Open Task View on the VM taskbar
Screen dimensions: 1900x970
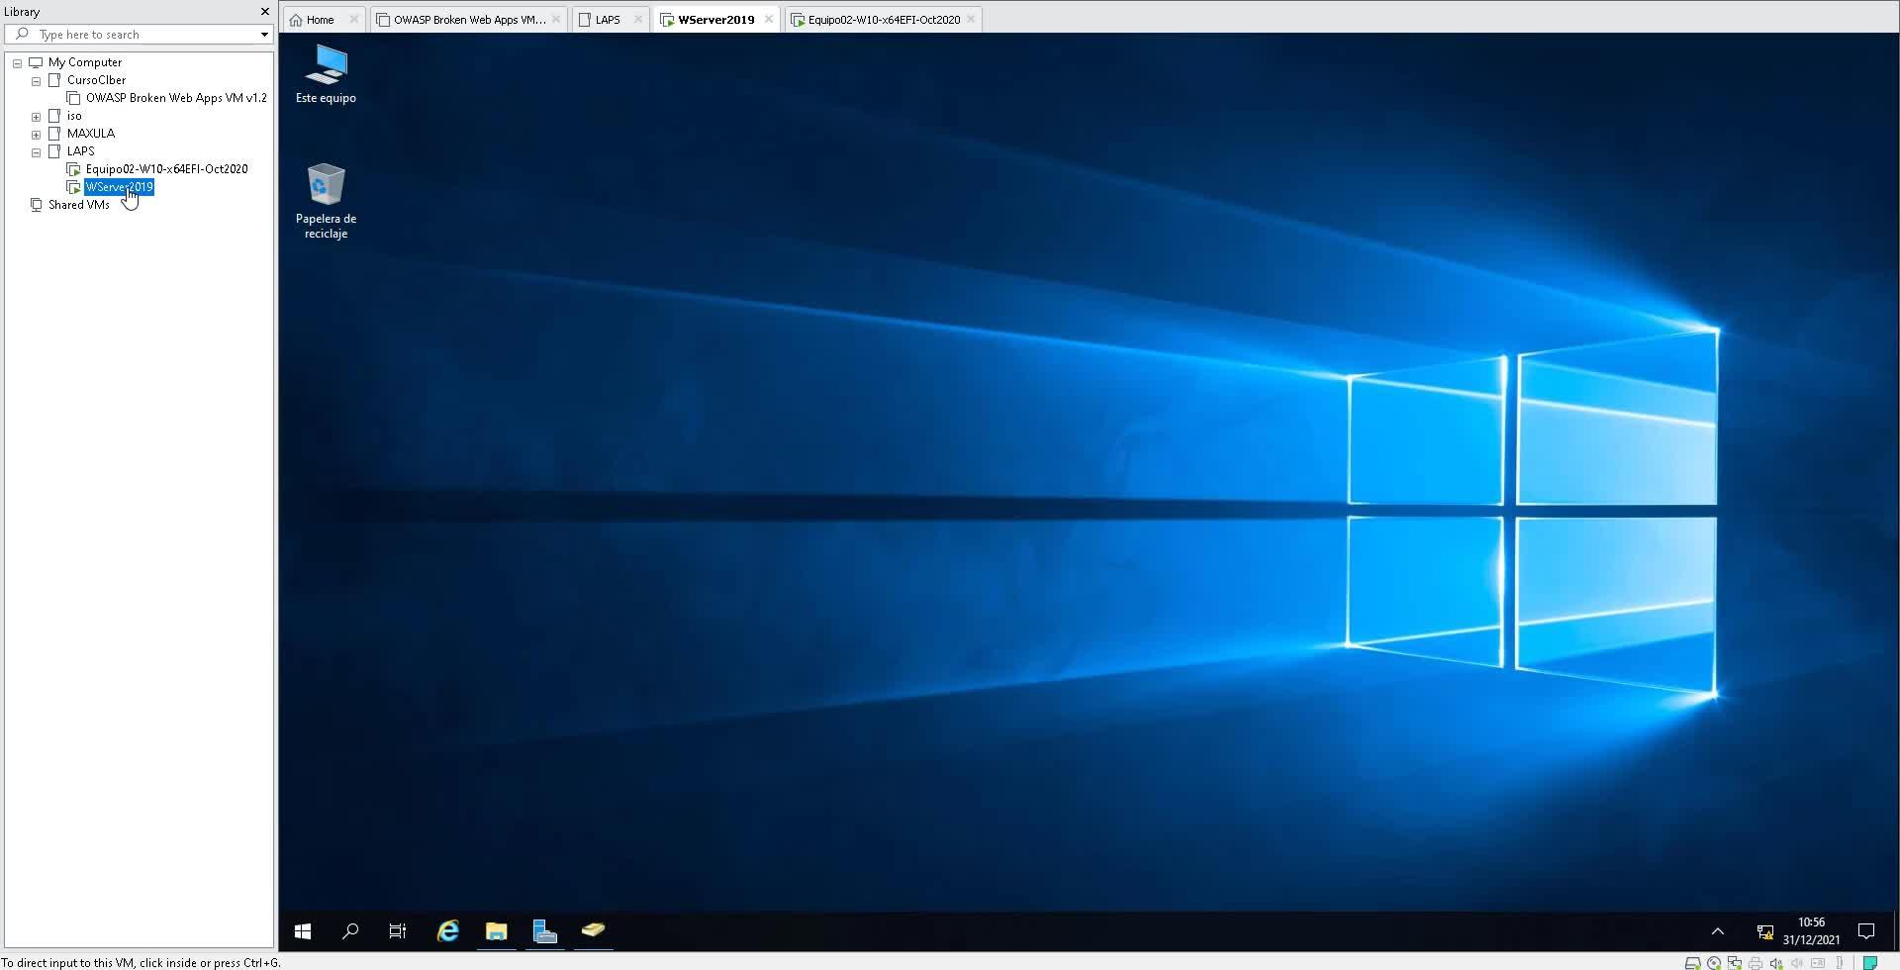(x=398, y=930)
